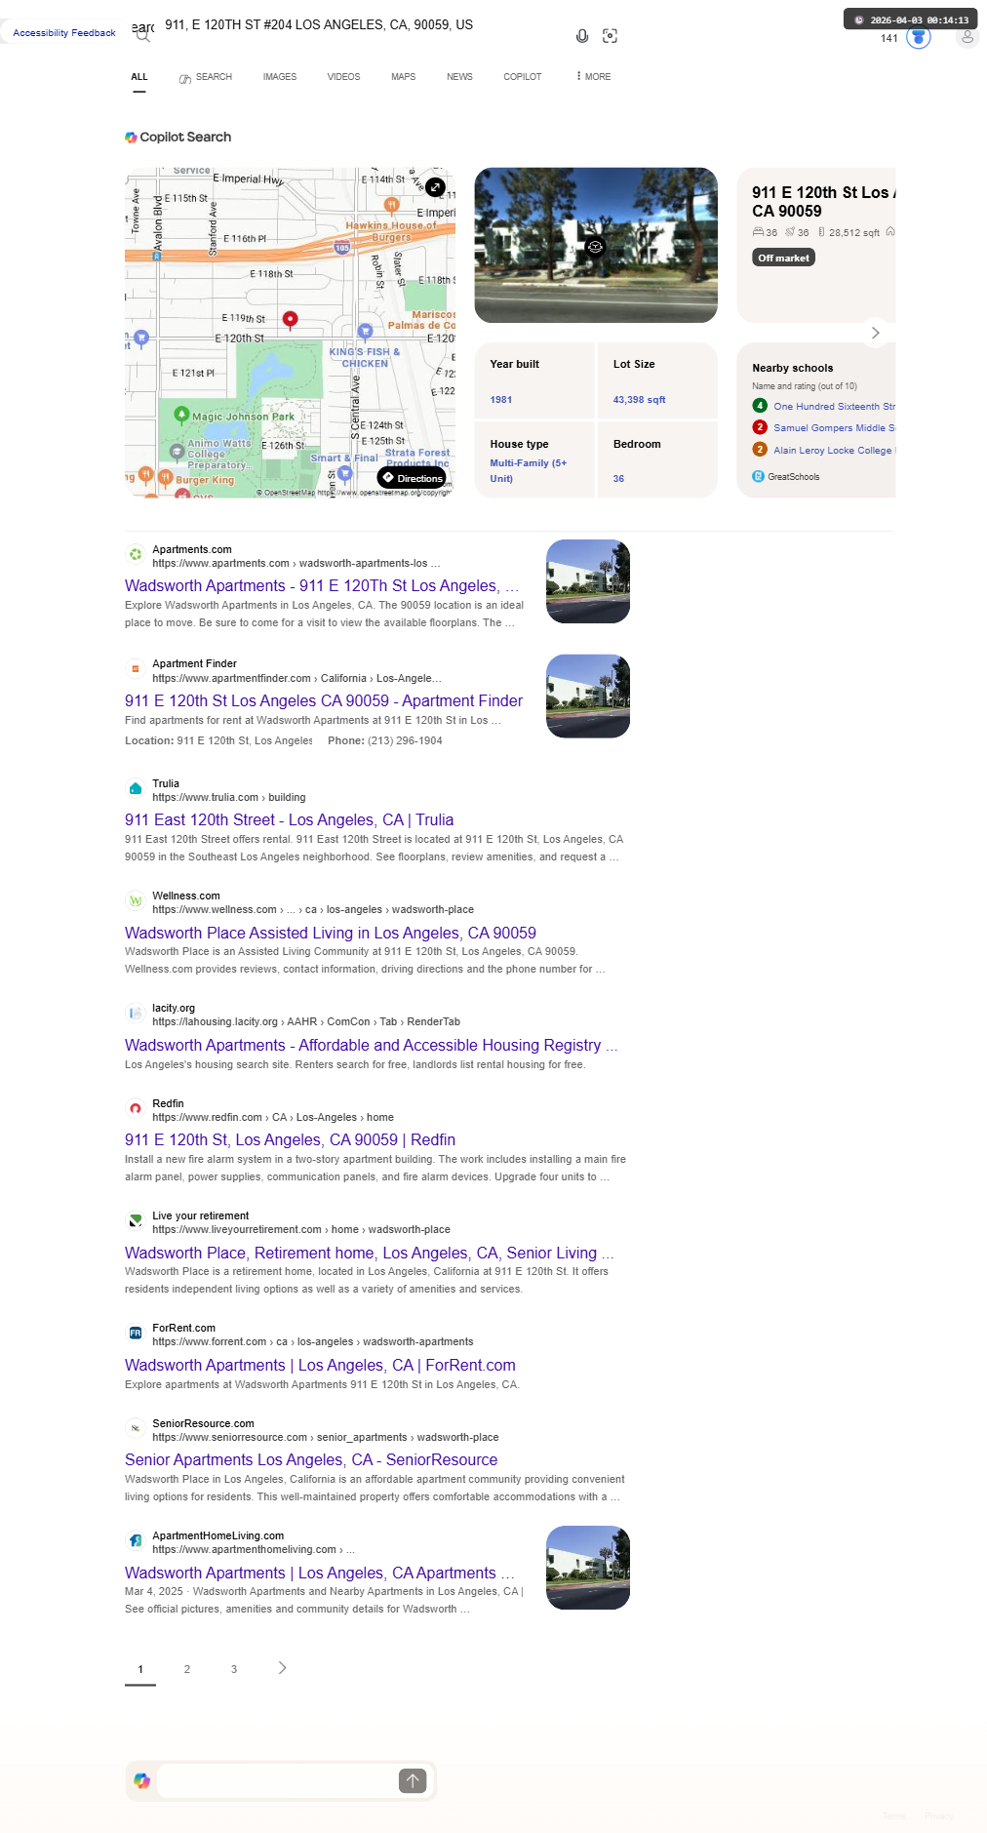Click the search query input field
Image resolution: width=987 pixels, height=1833 pixels.
coord(361,25)
